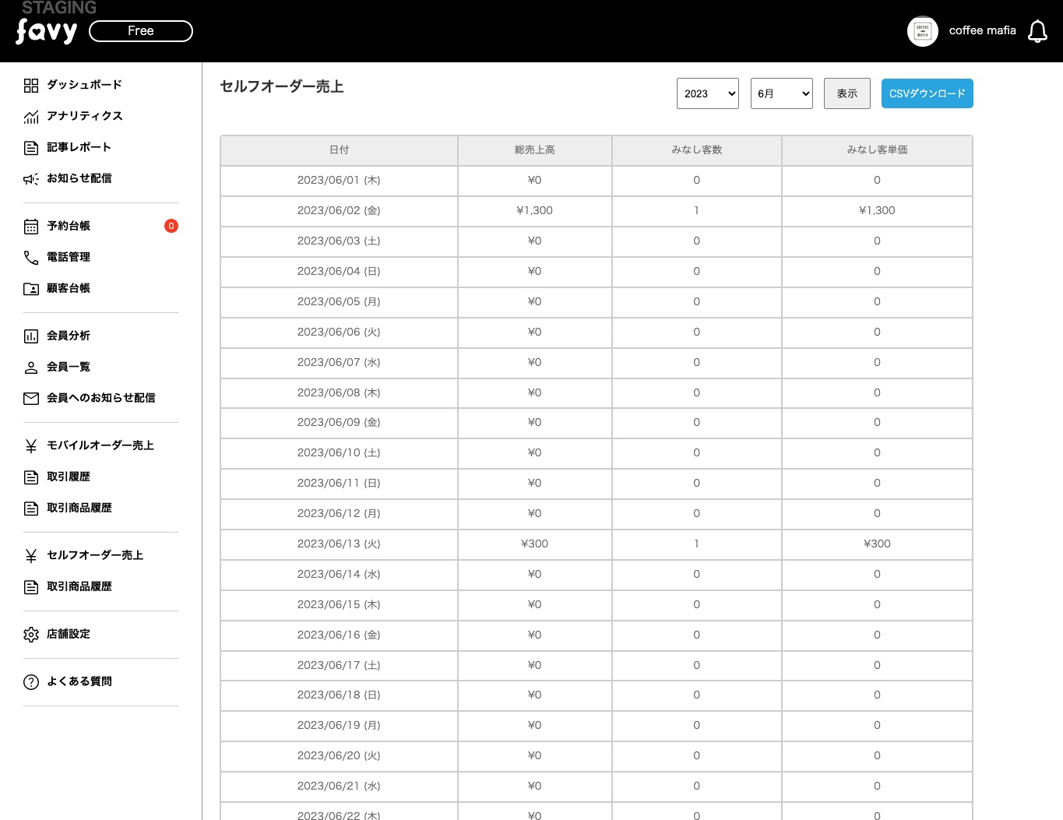Open 店舗設定 settings

point(69,634)
